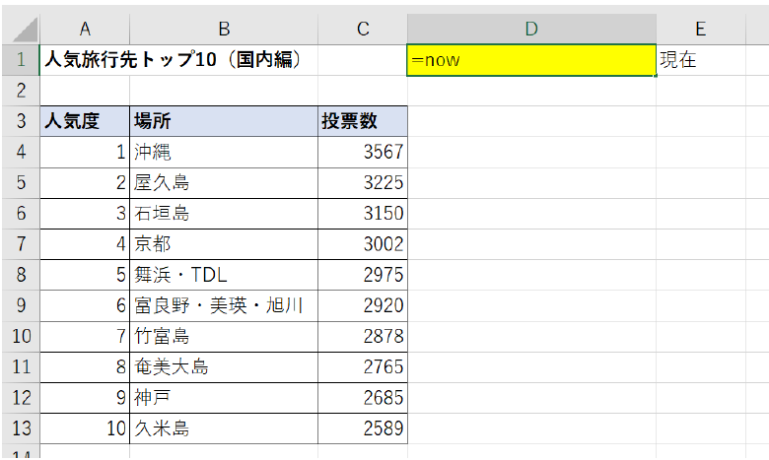
Task: Click the yellow cell containing =now
Action: coord(531,60)
